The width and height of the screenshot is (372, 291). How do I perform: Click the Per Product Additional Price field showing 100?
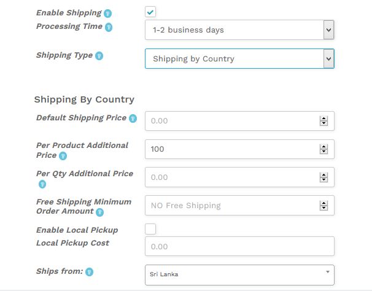point(239,149)
